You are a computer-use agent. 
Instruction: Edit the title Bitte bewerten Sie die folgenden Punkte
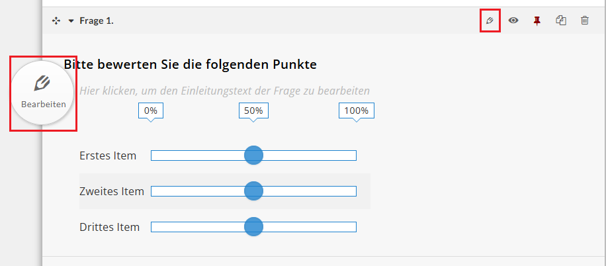coord(190,64)
